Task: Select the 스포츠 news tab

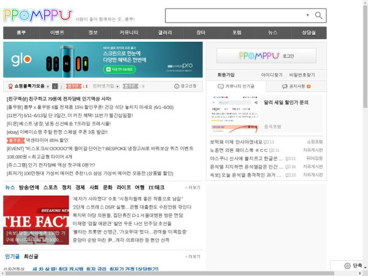Action: tap(50, 187)
